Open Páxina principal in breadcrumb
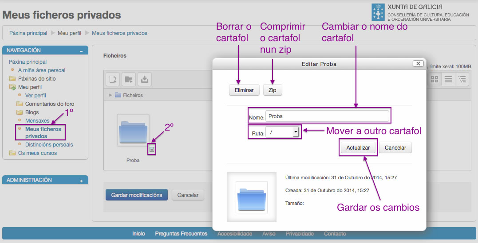The width and height of the screenshot is (478, 243). click(x=28, y=33)
